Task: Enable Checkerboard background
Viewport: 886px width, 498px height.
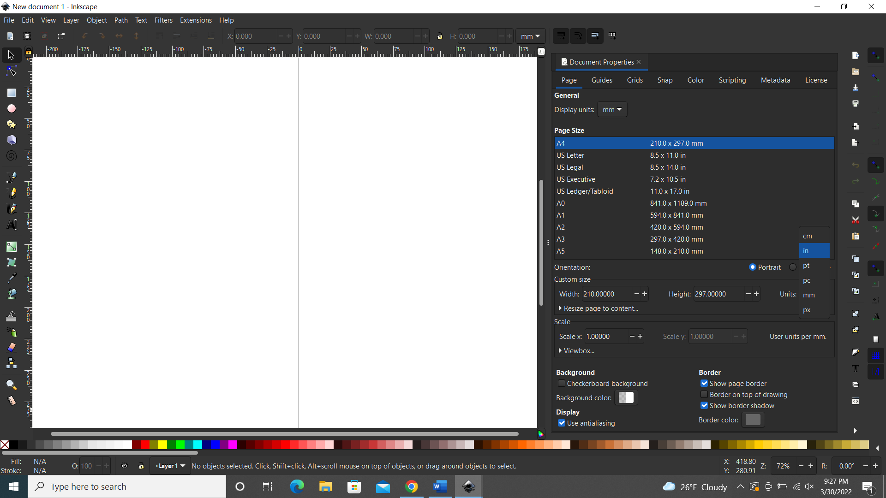Action: (562, 383)
